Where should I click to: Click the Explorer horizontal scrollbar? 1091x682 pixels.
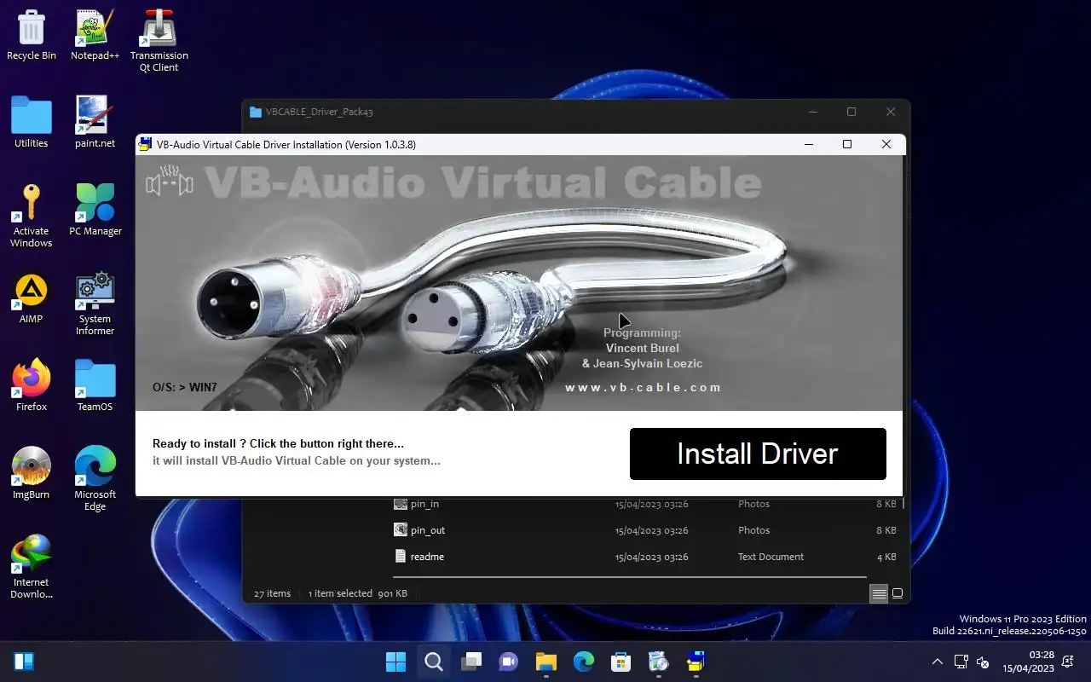tap(629, 577)
